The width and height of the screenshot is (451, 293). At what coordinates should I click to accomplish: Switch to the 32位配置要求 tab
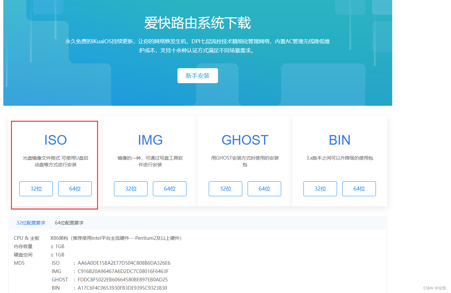(x=31, y=223)
